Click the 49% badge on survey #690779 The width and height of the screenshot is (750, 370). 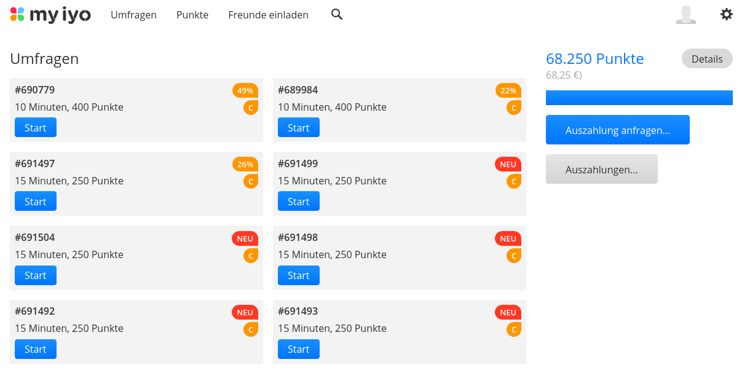(245, 90)
